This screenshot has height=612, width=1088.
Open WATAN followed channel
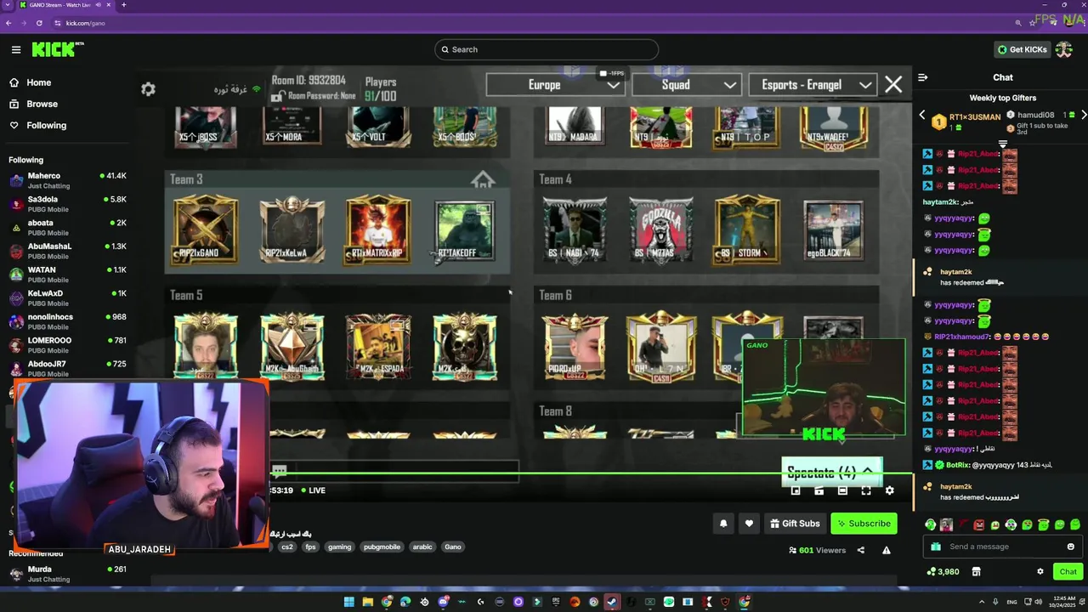[67, 274]
